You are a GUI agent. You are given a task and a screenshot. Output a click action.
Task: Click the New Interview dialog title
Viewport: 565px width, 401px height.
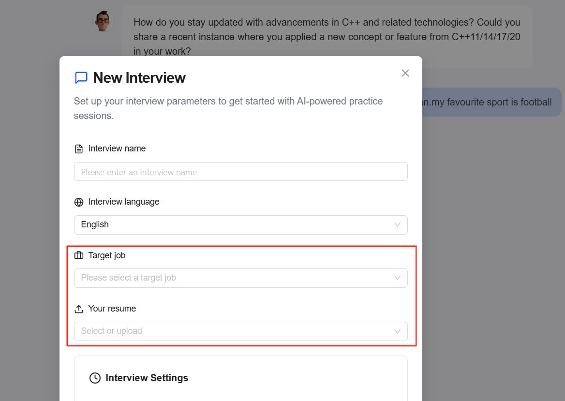139,77
